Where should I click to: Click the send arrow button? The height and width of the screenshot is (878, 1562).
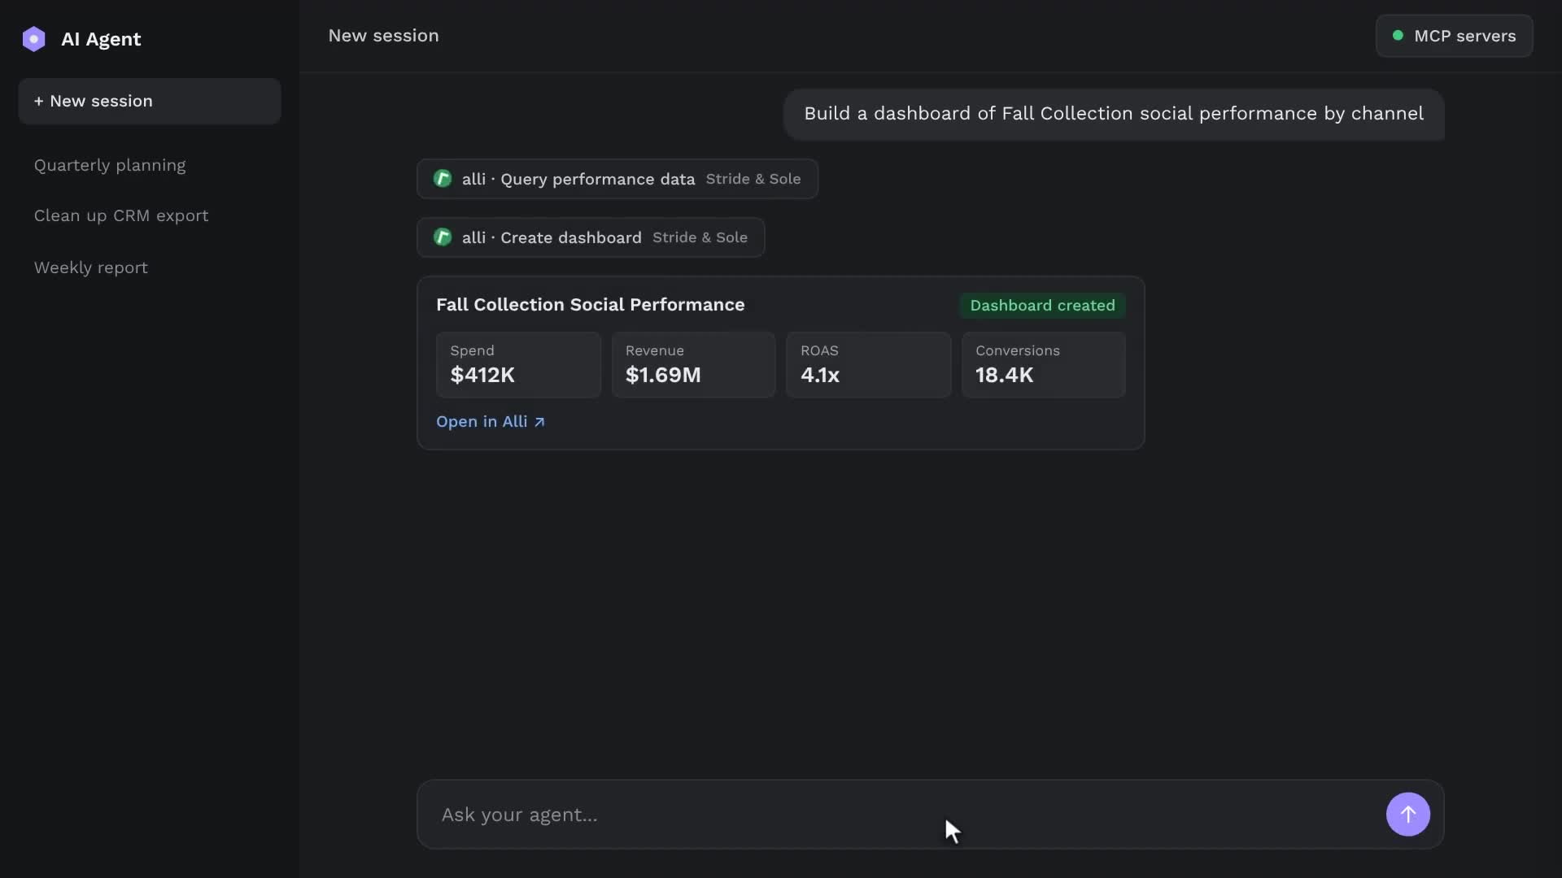1407,814
